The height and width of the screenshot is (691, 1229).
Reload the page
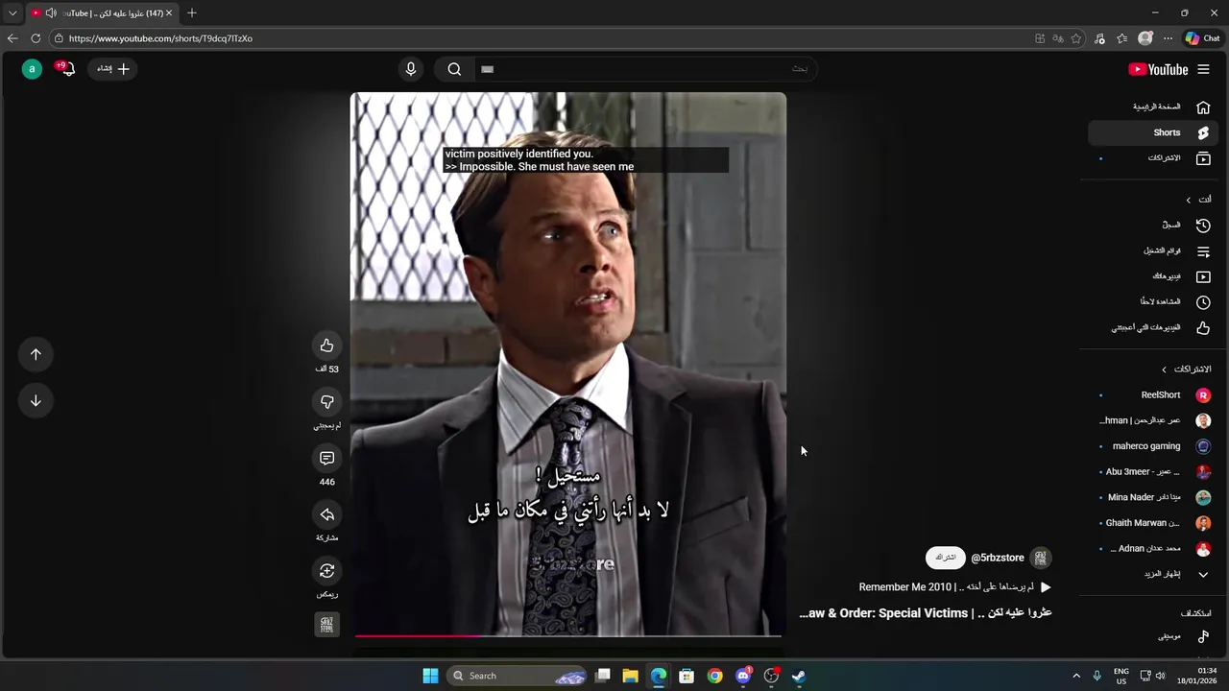(36, 38)
